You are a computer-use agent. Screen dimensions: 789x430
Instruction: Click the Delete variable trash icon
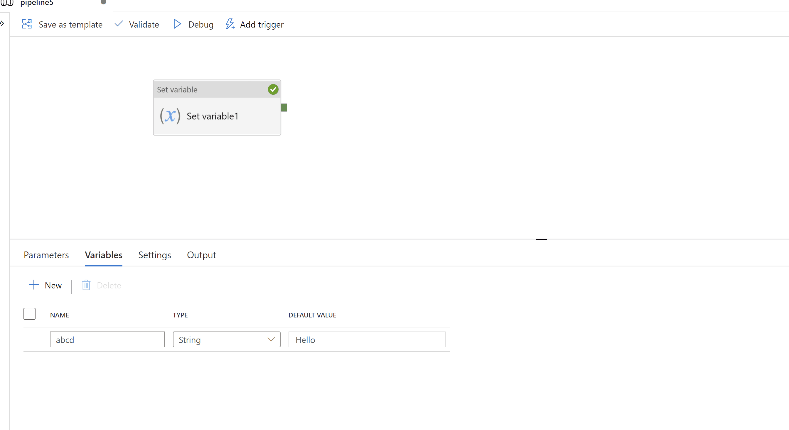click(x=86, y=285)
